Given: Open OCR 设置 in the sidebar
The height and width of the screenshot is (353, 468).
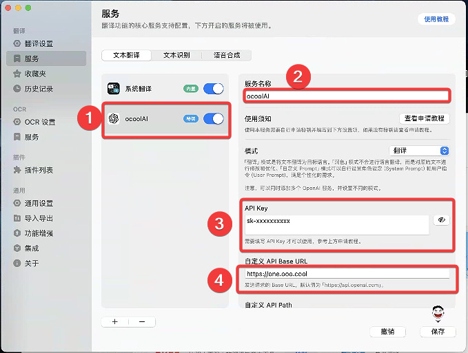Looking at the screenshot, I should coord(39,122).
